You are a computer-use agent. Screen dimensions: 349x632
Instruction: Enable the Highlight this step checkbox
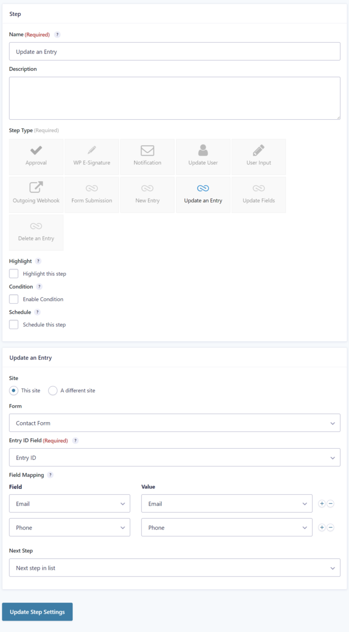click(14, 273)
